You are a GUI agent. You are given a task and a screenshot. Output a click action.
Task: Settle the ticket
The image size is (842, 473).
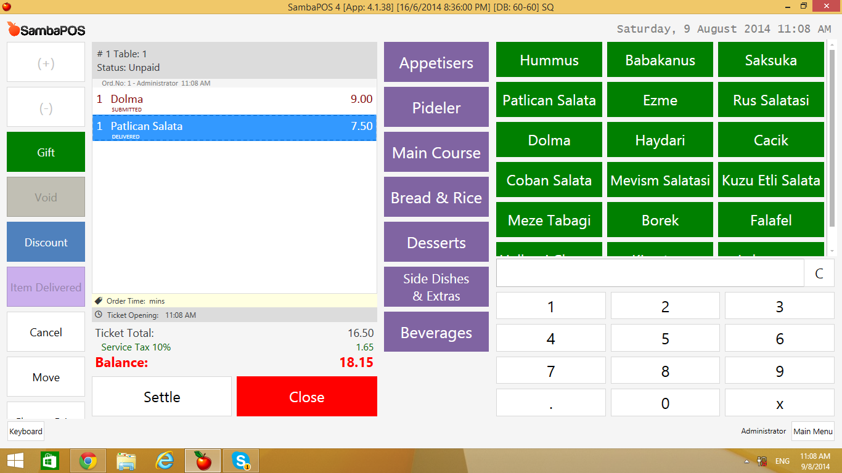tap(162, 397)
